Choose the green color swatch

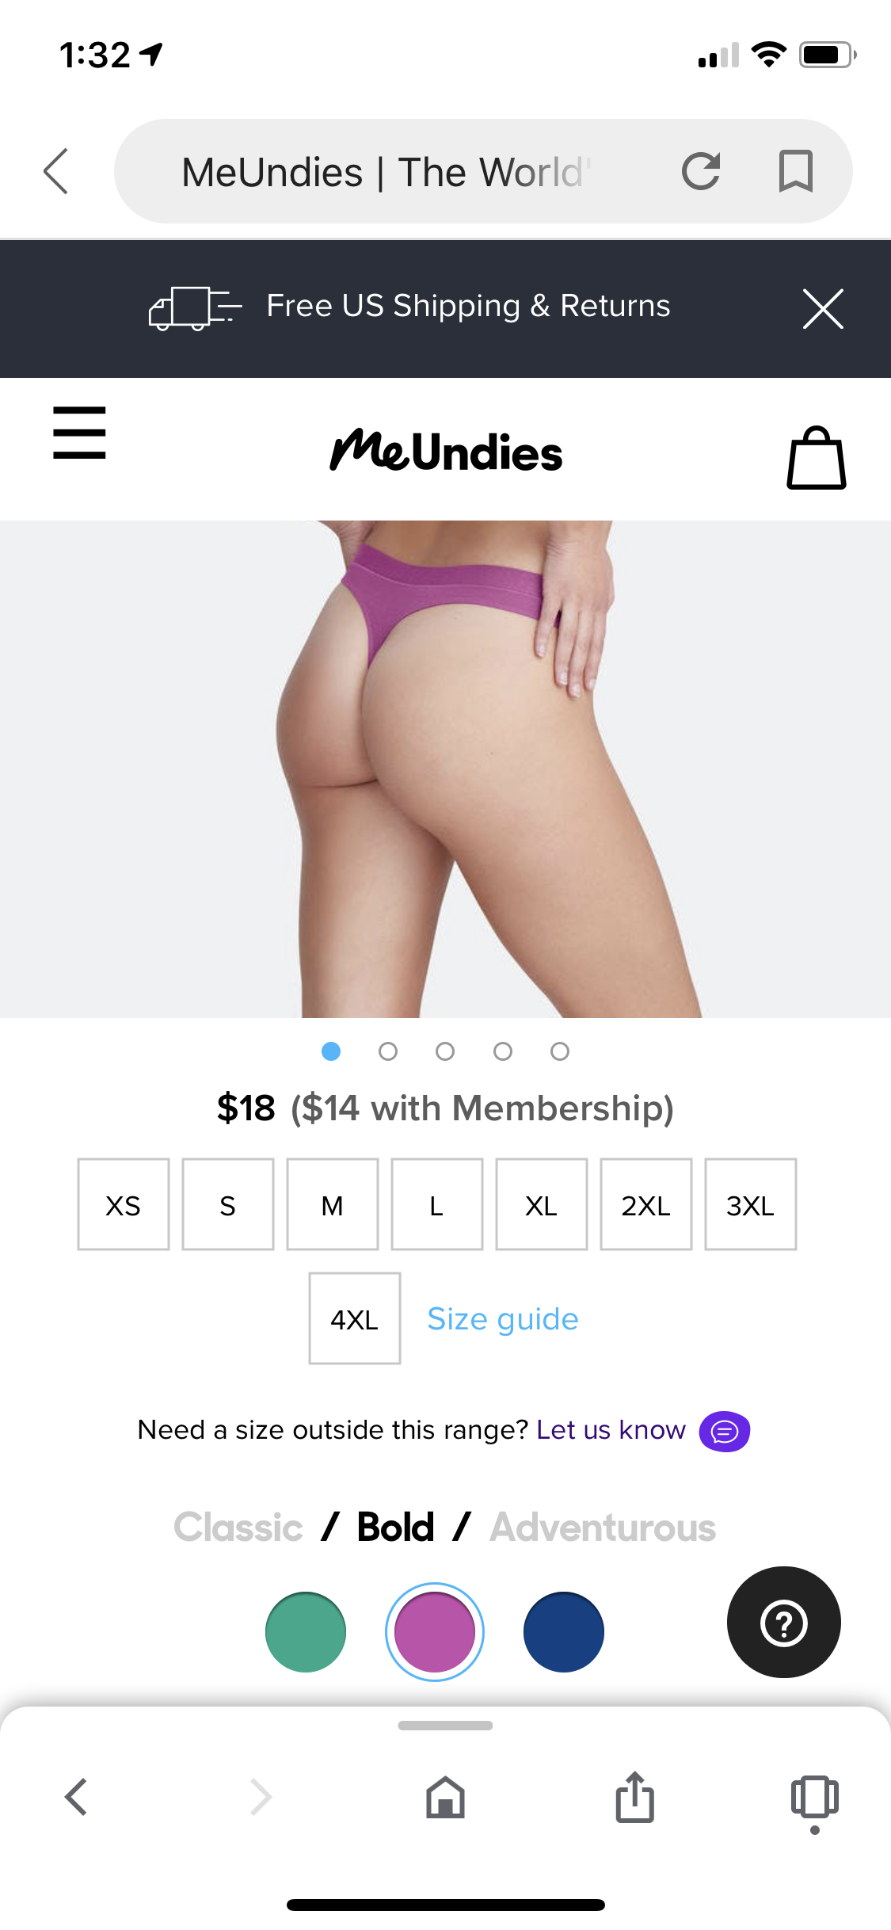(x=306, y=1632)
